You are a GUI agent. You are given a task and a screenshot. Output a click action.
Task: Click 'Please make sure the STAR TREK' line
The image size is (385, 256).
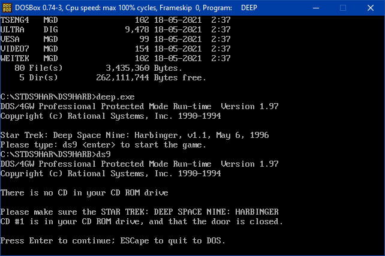(140, 212)
